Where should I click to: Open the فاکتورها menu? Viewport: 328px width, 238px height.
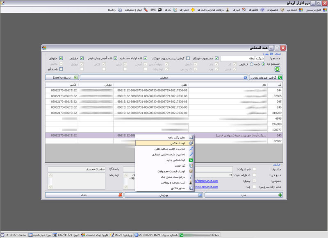[x=256, y=10]
